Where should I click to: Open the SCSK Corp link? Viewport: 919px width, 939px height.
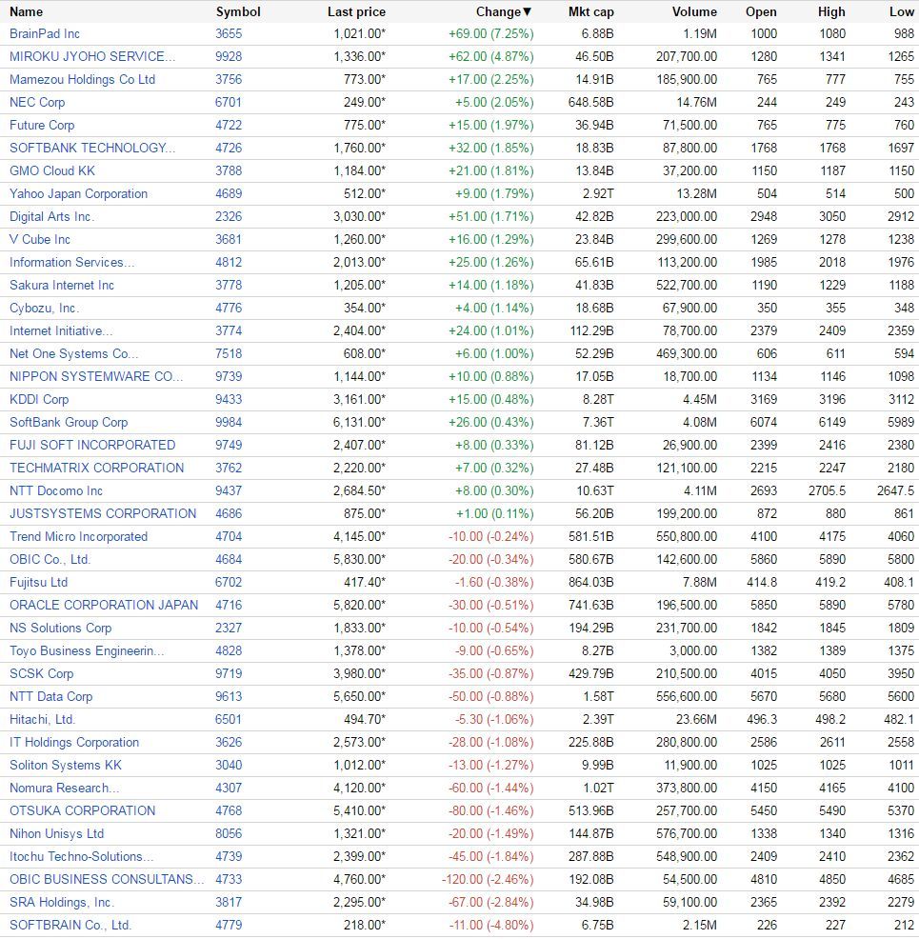(x=41, y=673)
